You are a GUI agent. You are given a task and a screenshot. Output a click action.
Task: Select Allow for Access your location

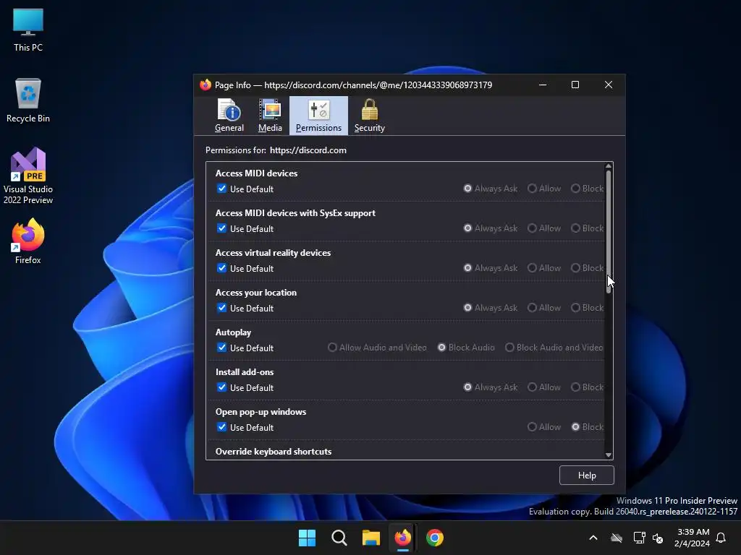point(532,308)
